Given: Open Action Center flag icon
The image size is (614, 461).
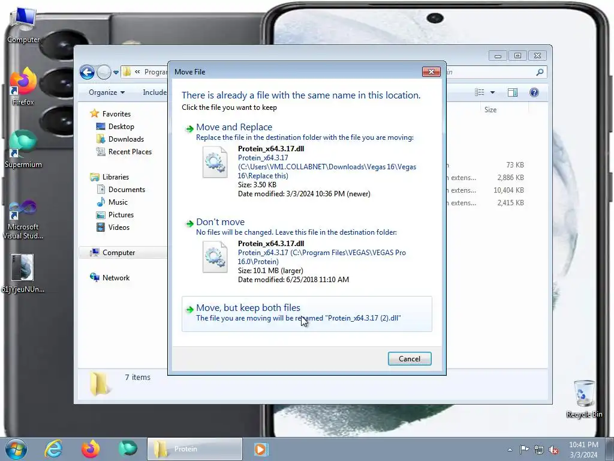Looking at the screenshot, I should (524, 450).
